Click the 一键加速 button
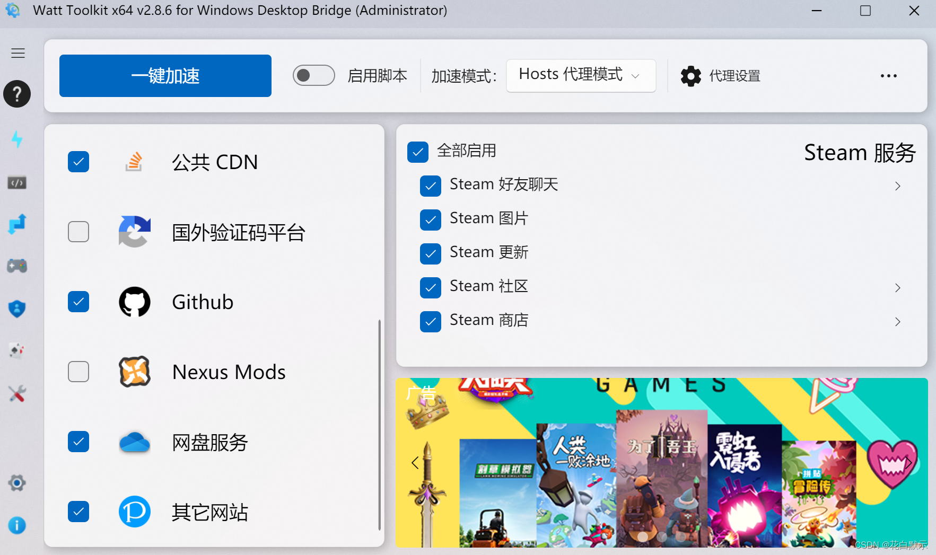The image size is (936, 555). coord(165,76)
